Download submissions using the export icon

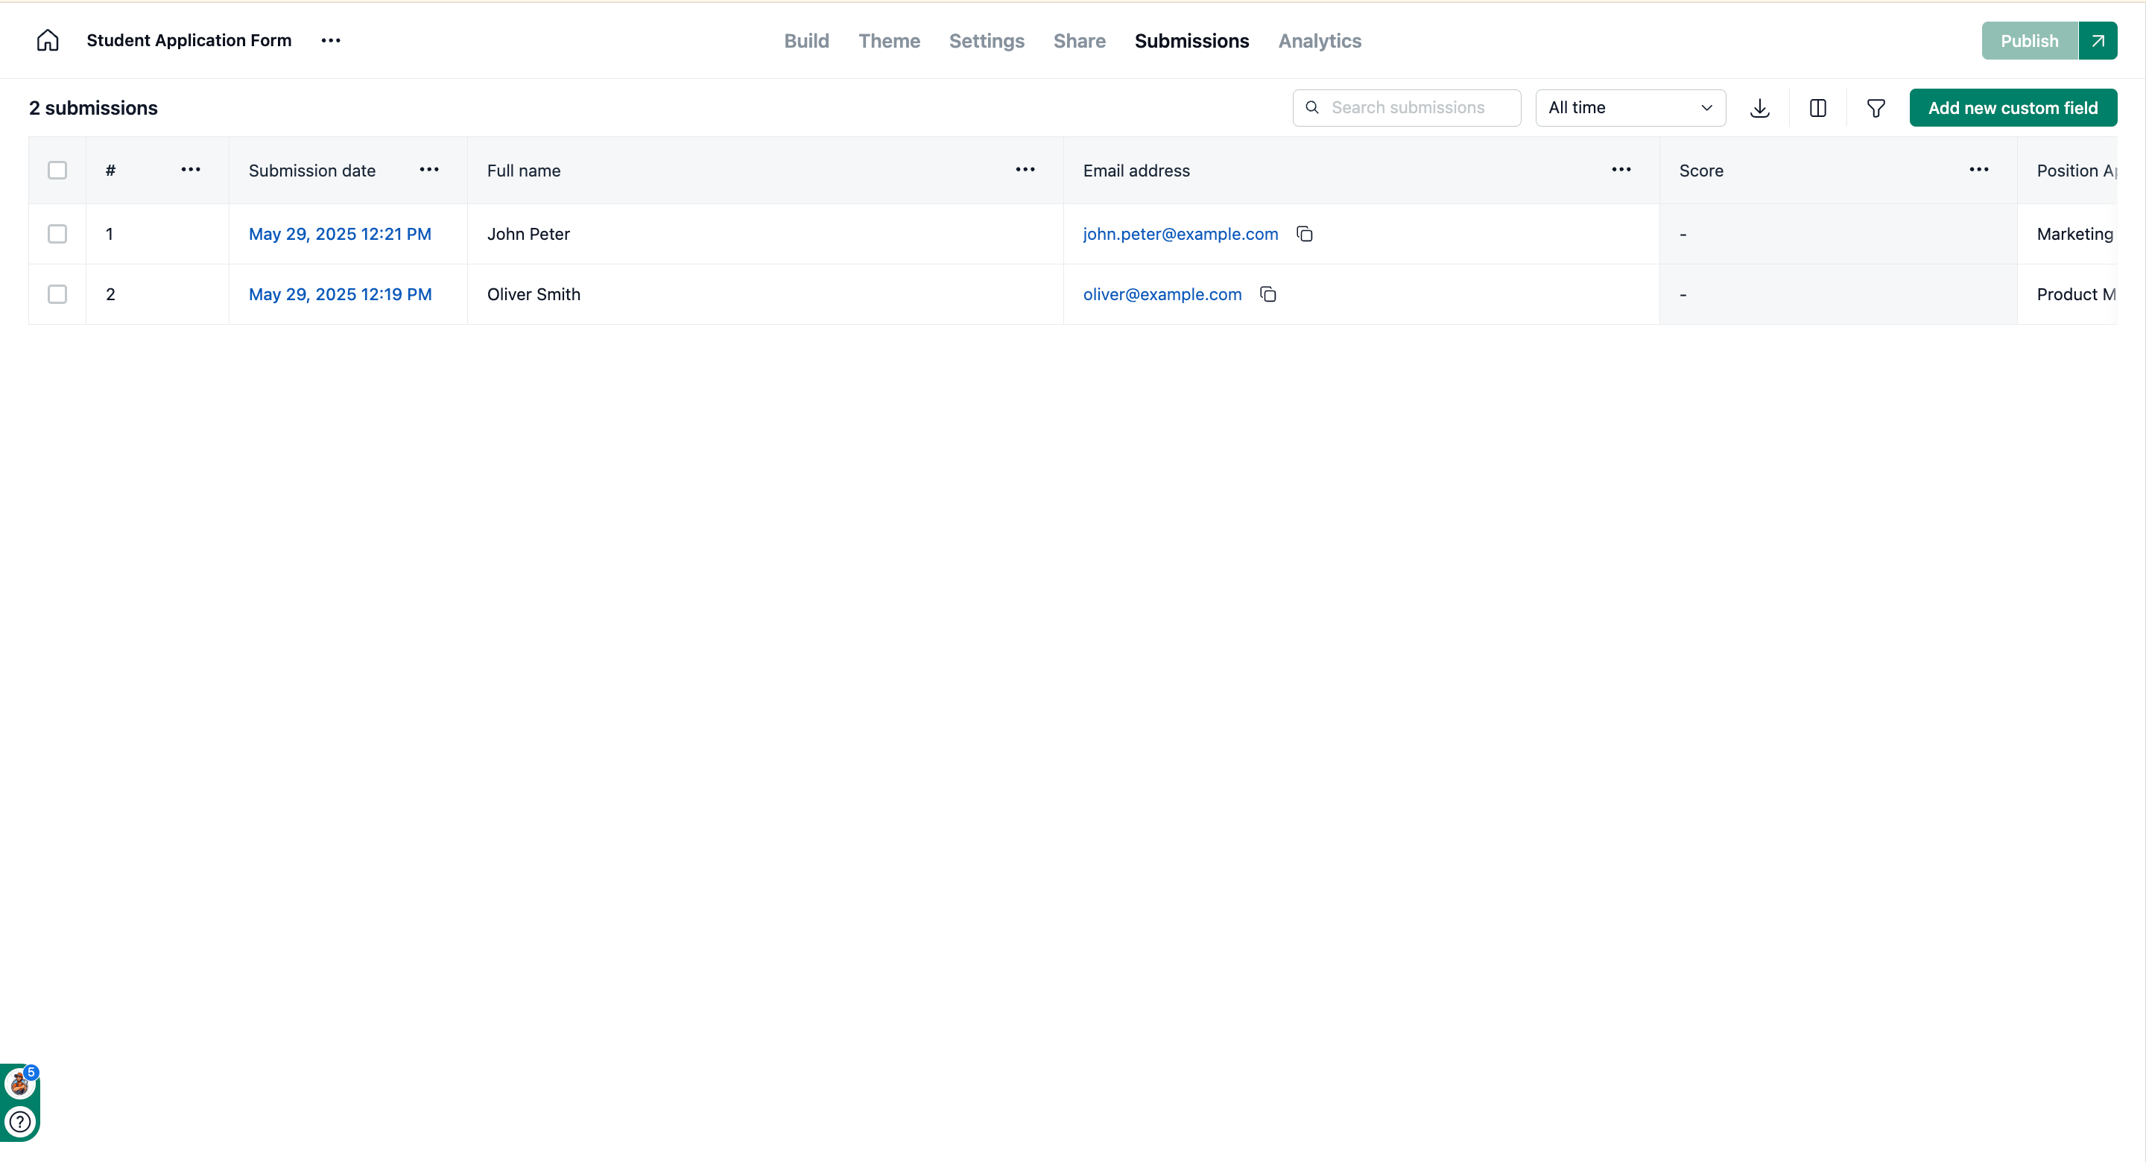coord(1759,107)
